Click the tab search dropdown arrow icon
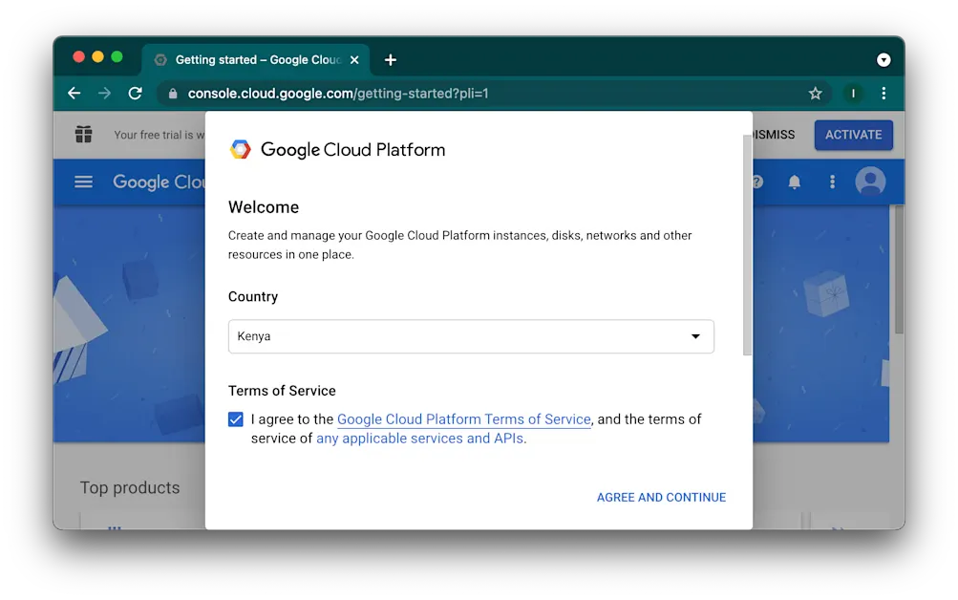This screenshot has width=958, height=600. (883, 60)
